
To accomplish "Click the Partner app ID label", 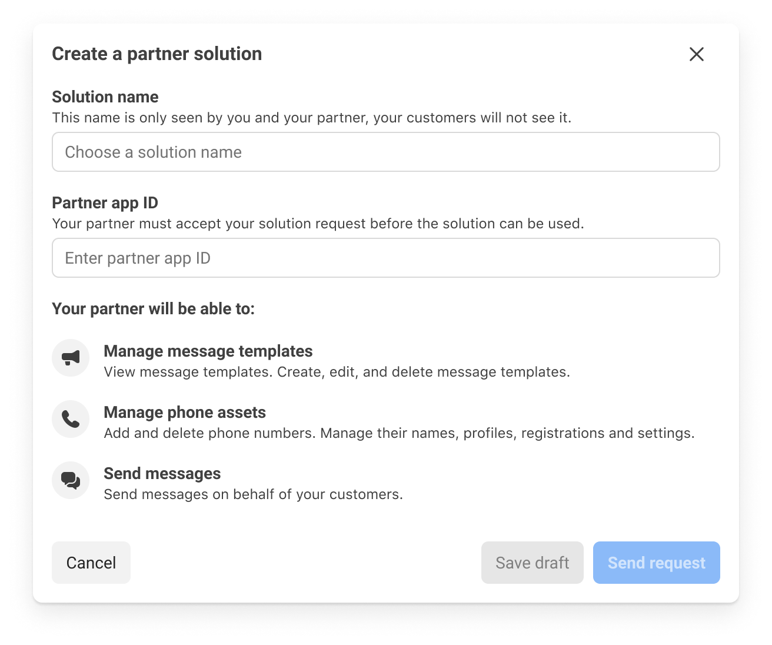I will click(105, 202).
